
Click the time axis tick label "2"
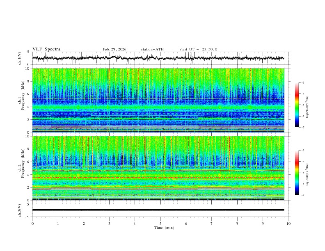[84, 224]
